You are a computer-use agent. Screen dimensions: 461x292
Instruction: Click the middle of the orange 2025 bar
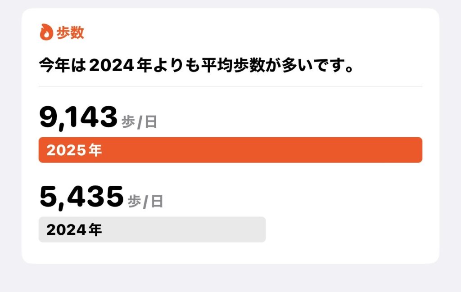[x=230, y=150]
